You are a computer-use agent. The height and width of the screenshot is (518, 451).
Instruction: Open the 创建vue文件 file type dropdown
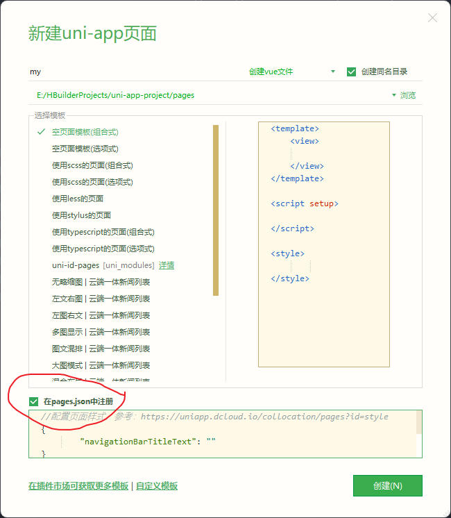(292, 72)
